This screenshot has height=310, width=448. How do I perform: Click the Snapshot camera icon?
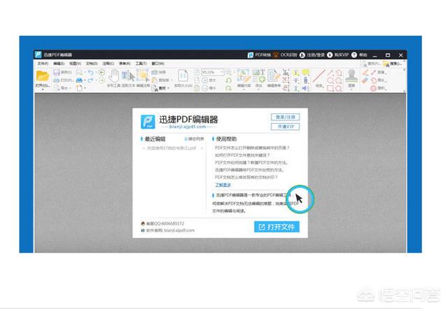(x=155, y=72)
